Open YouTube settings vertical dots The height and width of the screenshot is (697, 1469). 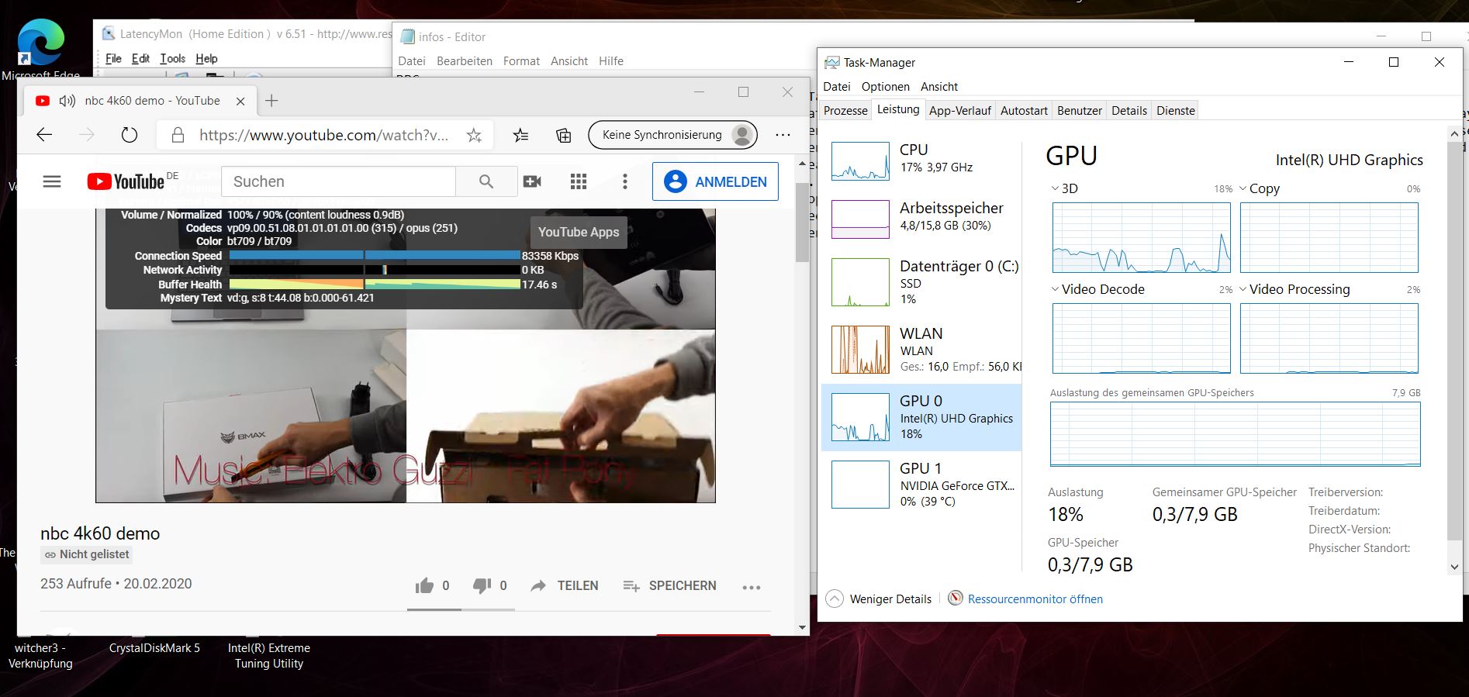pos(625,181)
